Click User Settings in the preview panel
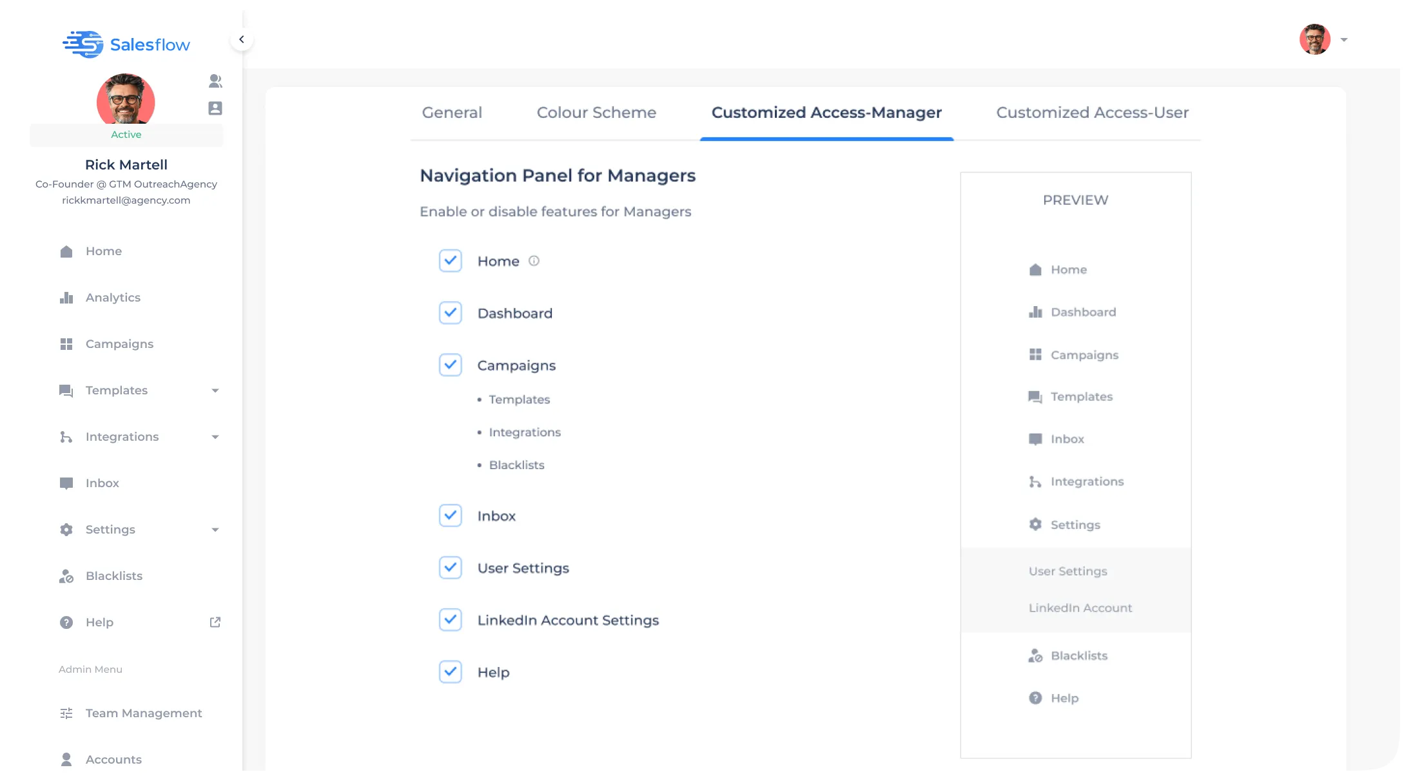The height and width of the screenshot is (781, 1413). [1067, 572]
